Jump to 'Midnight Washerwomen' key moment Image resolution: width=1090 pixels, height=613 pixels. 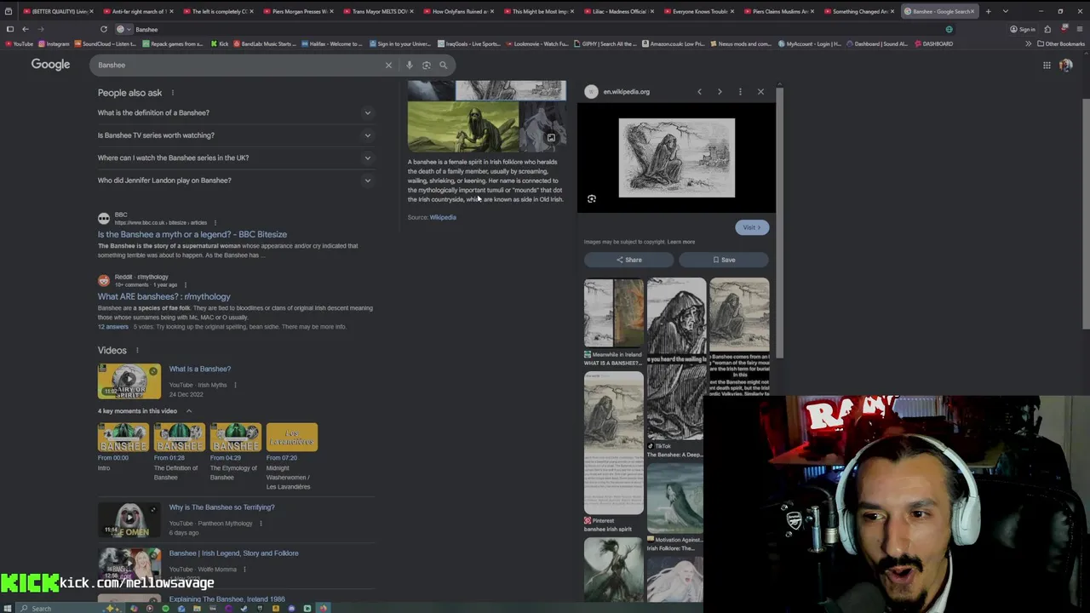[x=291, y=456]
